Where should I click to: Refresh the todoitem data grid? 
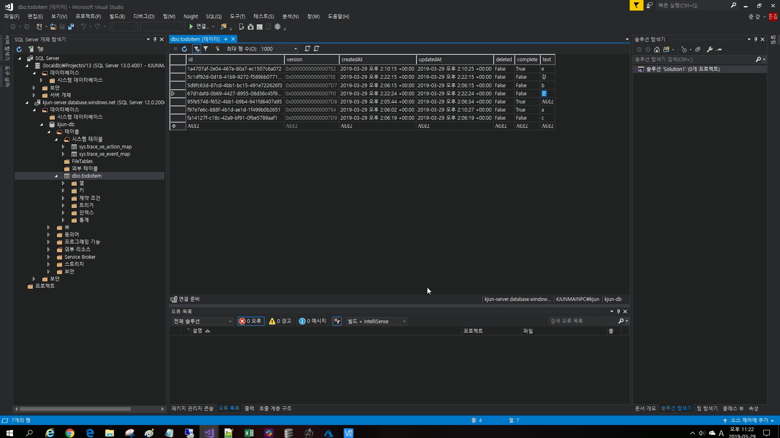184,49
